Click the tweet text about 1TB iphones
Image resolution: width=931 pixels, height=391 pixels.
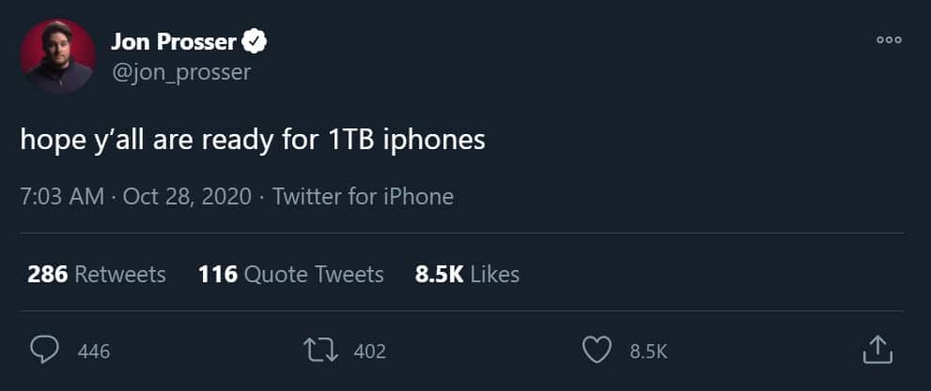pos(254,140)
